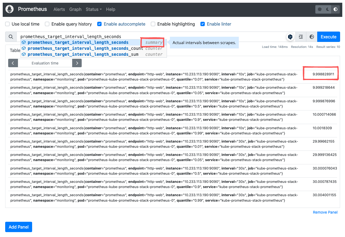345x237 pixels.
Task: Disable Enable autocomplete checkbox
Action: click(100, 24)
